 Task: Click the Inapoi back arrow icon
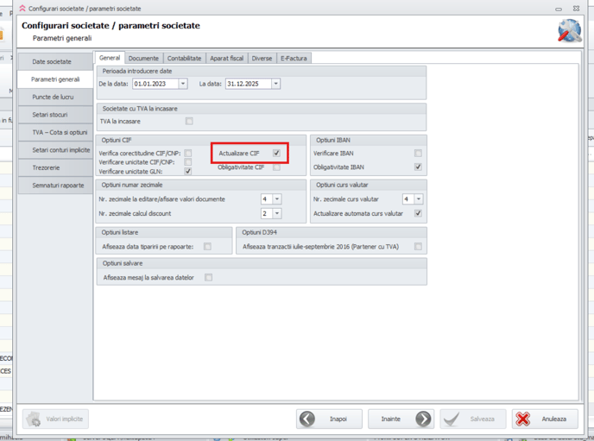tap(308, 419)
